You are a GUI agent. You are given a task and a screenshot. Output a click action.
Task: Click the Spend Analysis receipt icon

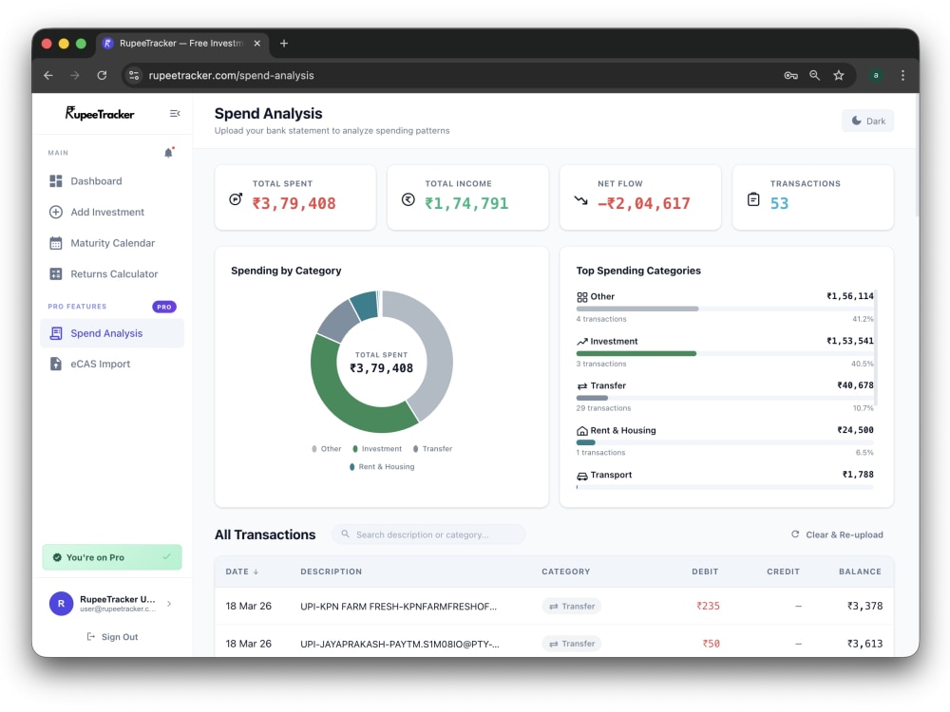(x=56, y=333)
